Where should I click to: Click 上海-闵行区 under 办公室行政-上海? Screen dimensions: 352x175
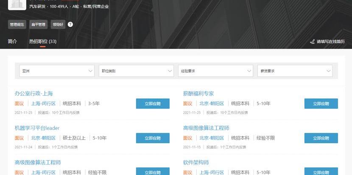[x=43, y=104]
